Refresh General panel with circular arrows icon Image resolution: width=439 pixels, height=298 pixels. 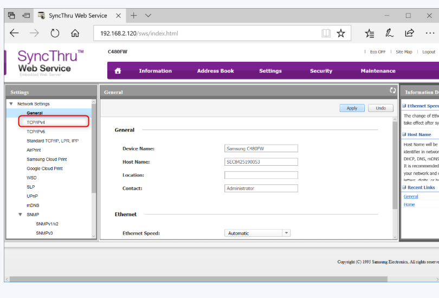click(393, 90)
